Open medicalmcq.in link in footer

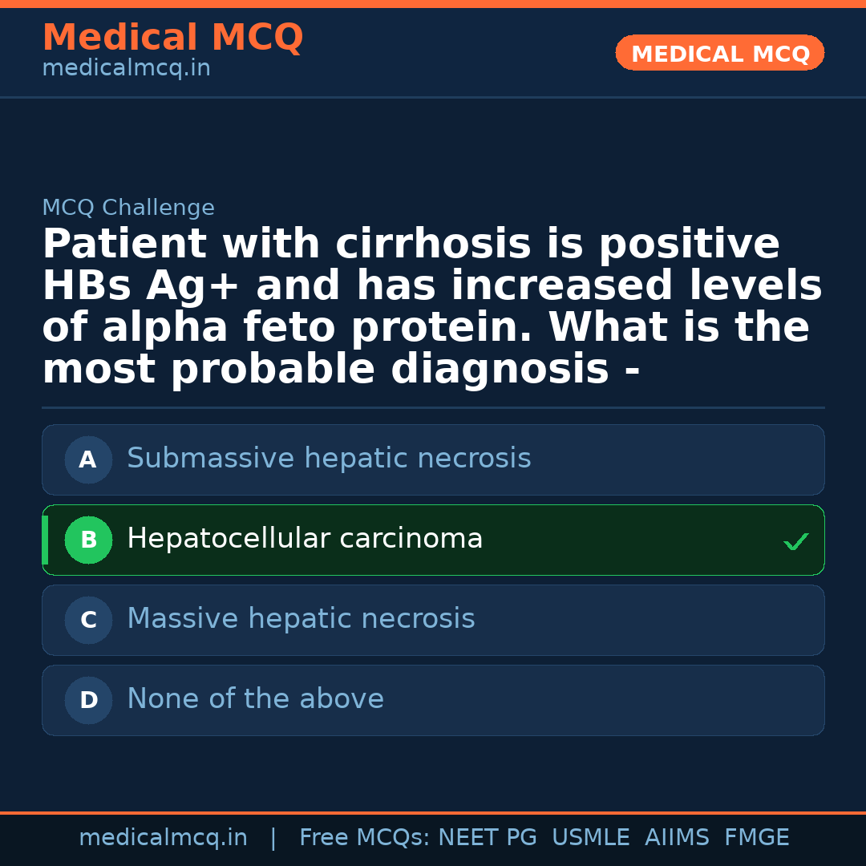pos(163,838)
